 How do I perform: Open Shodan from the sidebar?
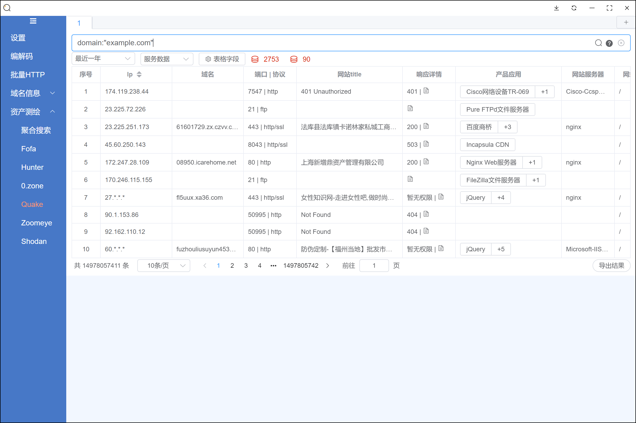tap(34, 242)
